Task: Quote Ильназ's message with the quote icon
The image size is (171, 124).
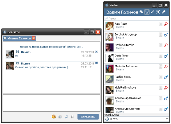Action: [17, 52]
